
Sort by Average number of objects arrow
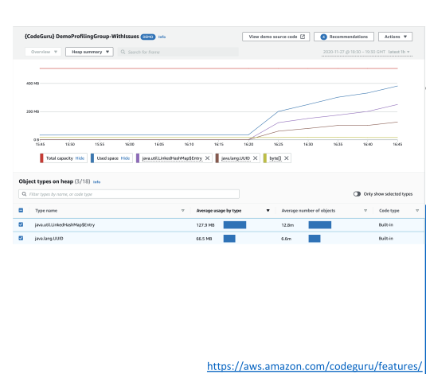point(365,211)
